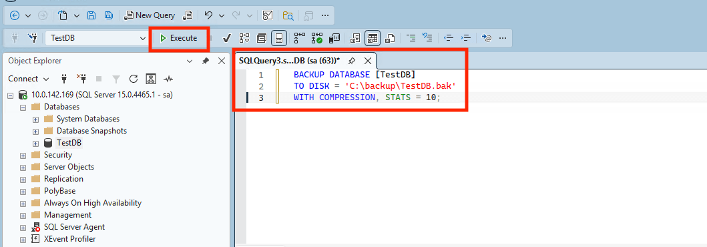Pin the SQLQuery3 tab
This screenshot has height=247, width=707.
click(x=352, y=60)
